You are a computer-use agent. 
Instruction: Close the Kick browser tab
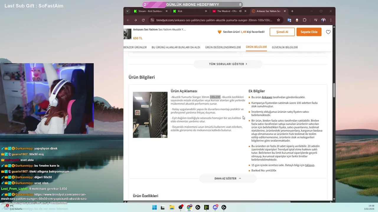(x=206, y=11)
